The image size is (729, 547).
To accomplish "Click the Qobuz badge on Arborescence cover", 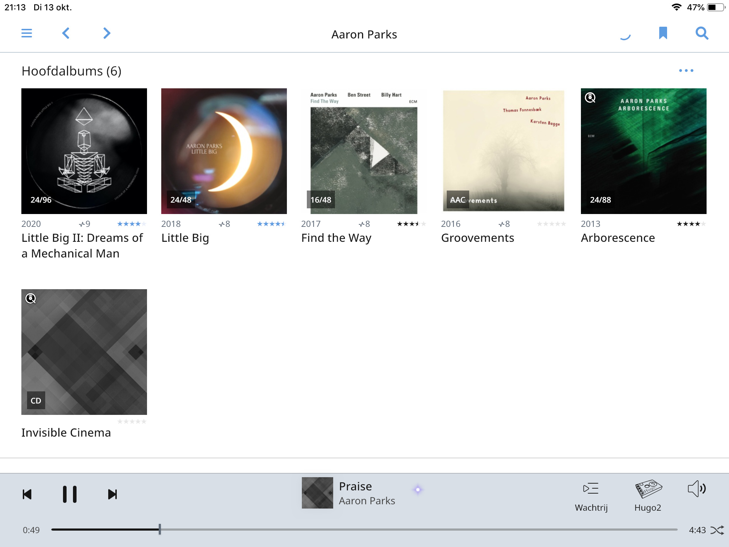I will 590,98.
